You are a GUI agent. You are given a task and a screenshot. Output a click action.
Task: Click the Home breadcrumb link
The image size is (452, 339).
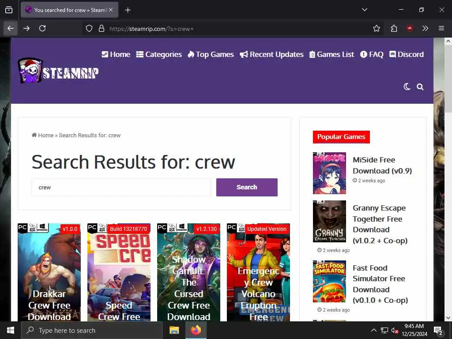[43, 135]
